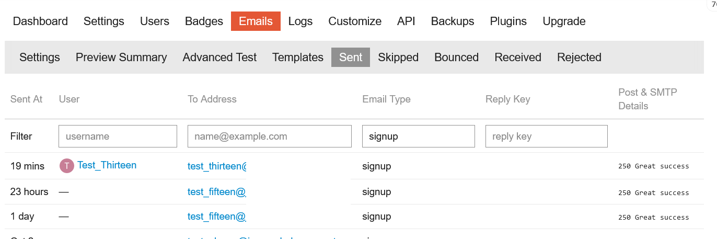Open email Settings sub-tab
The width and height of the screenshot is (717, 239).
point(40,58)
